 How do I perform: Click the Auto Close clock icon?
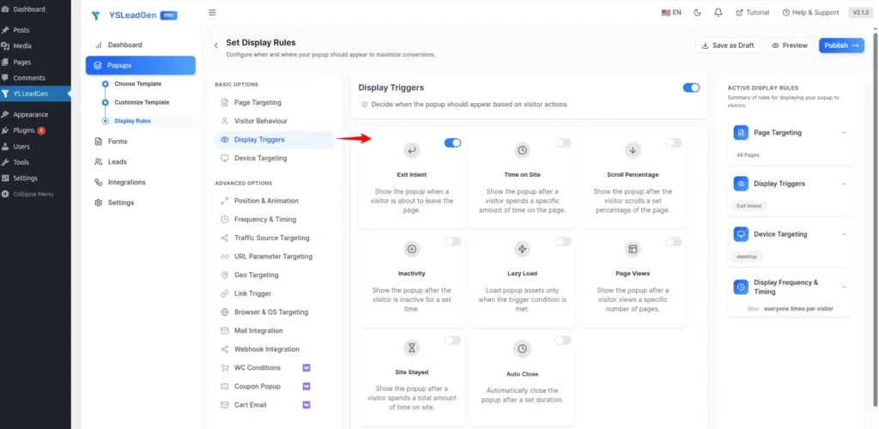click(522, 348)
